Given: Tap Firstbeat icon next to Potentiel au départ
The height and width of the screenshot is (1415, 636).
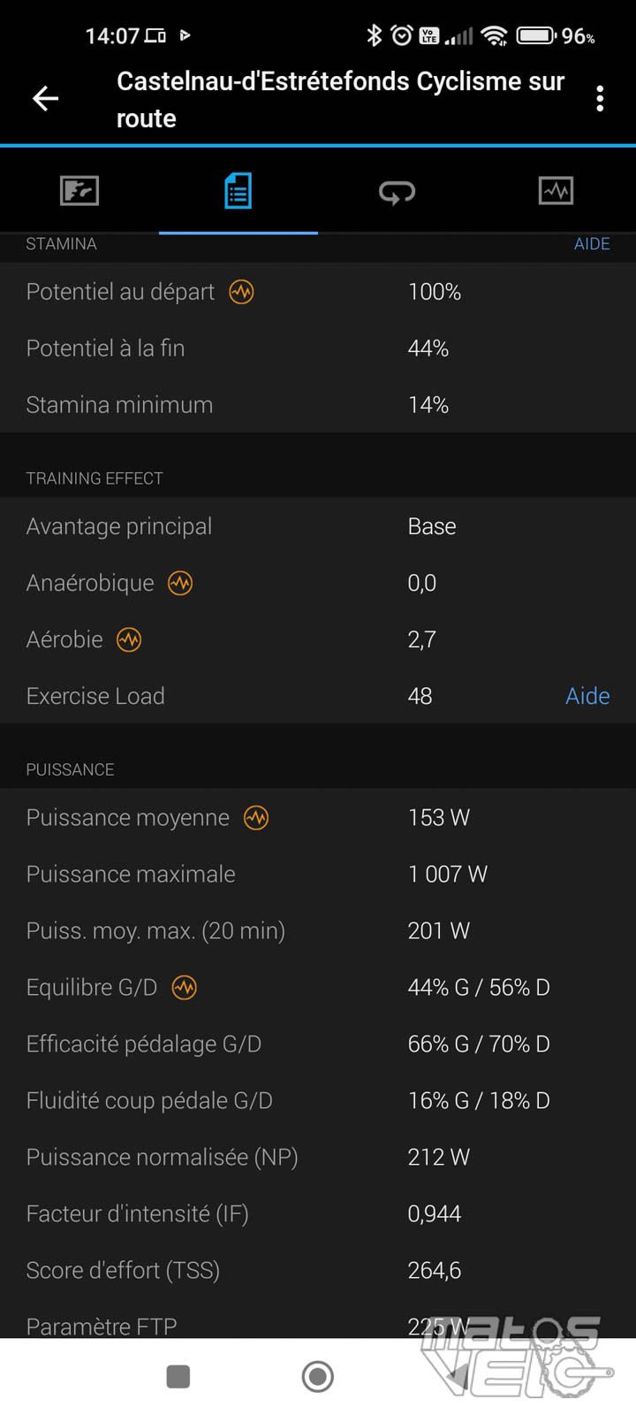Looking at the screenshot, I should coord(241,292).
